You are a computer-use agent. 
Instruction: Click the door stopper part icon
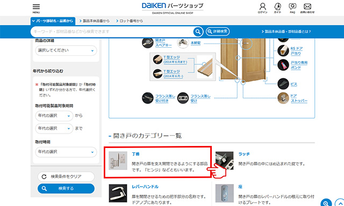tap(283, 98)
